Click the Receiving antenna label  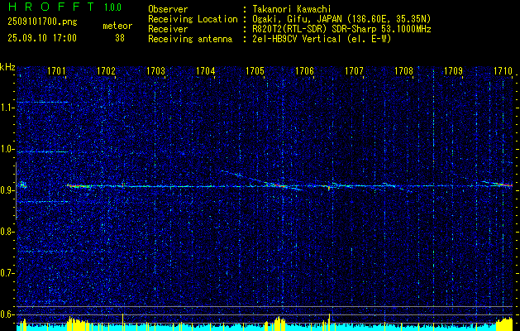coord(190,39)
